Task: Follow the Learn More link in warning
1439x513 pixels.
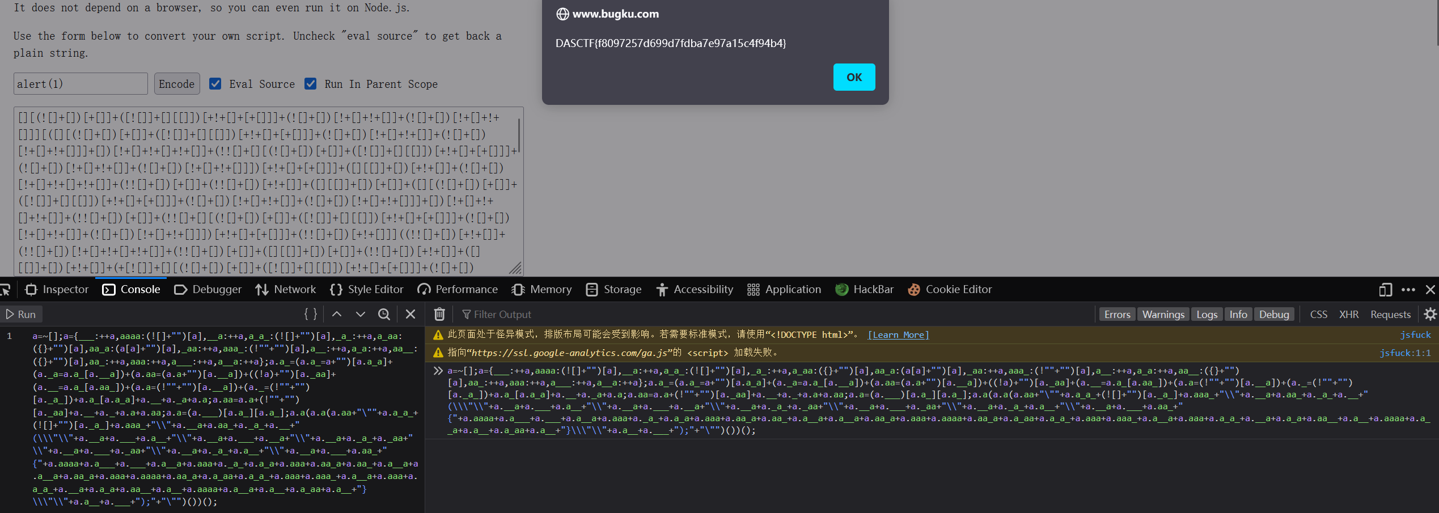Action: [898, 335]
